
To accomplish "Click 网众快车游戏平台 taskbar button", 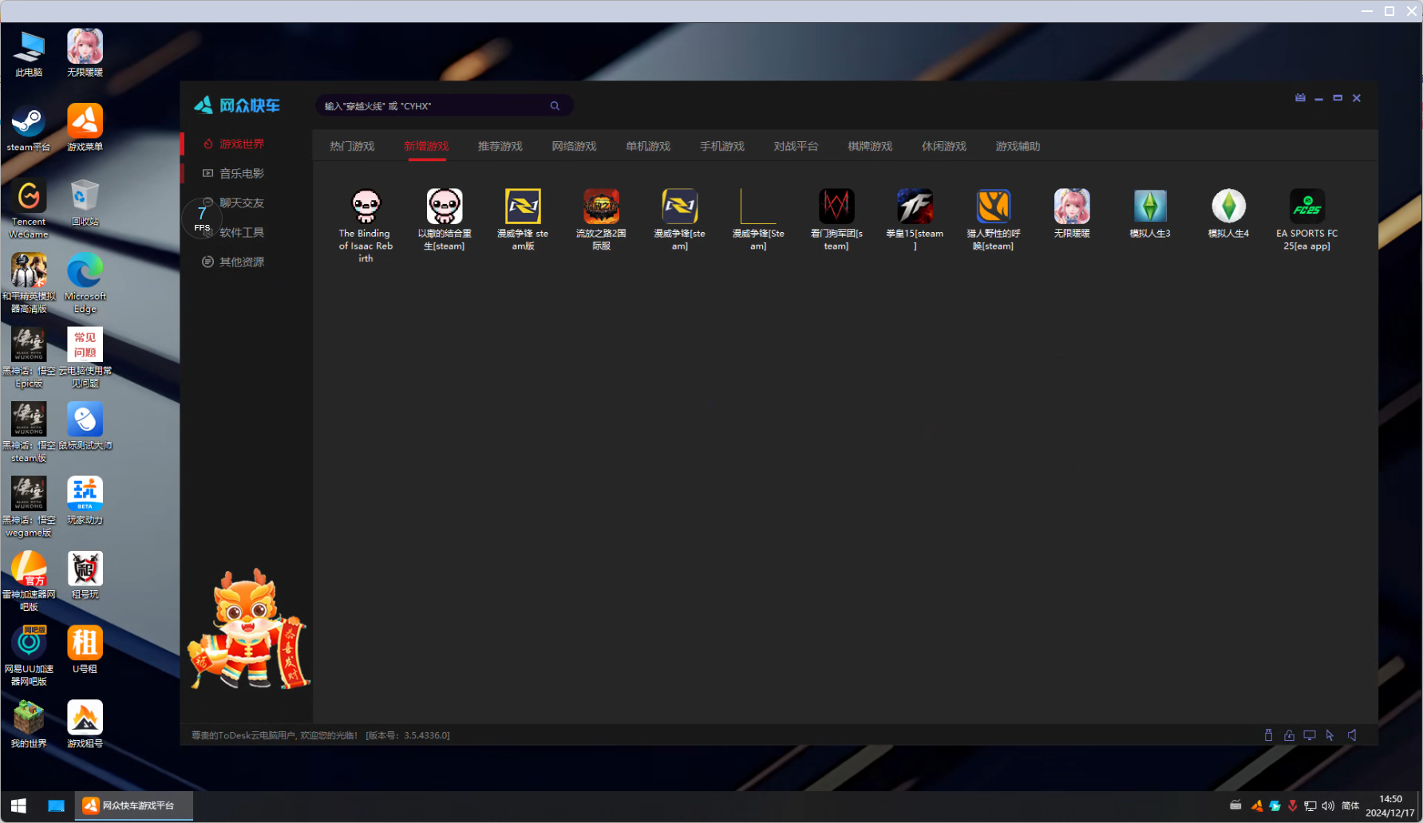I will (134, 805).
